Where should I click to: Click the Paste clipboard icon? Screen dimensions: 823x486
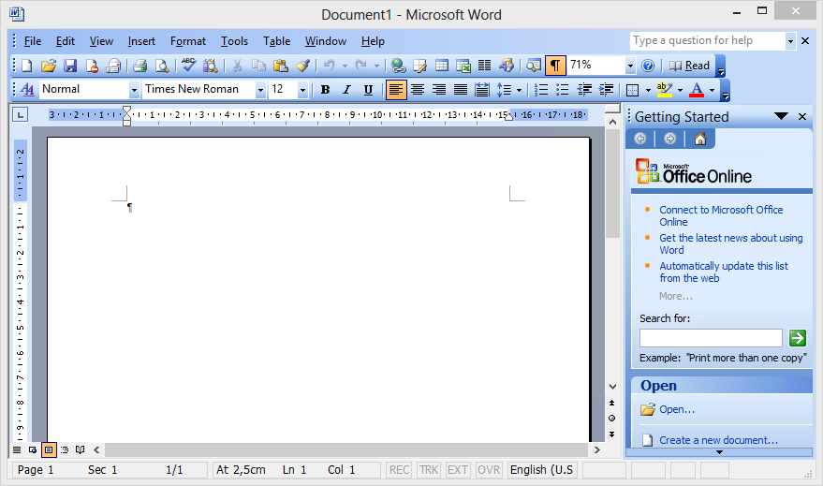pyautogui.click(x=280, y=66)
